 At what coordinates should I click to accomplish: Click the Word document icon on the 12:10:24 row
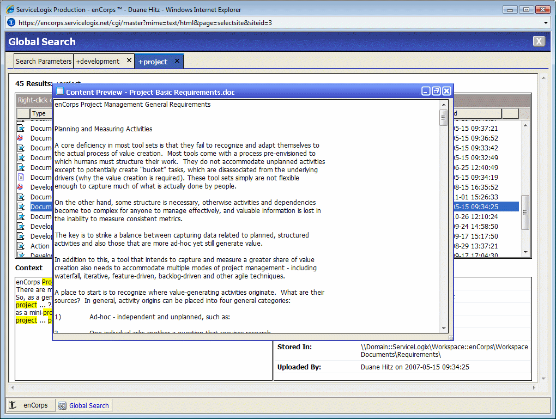[21, 217]
